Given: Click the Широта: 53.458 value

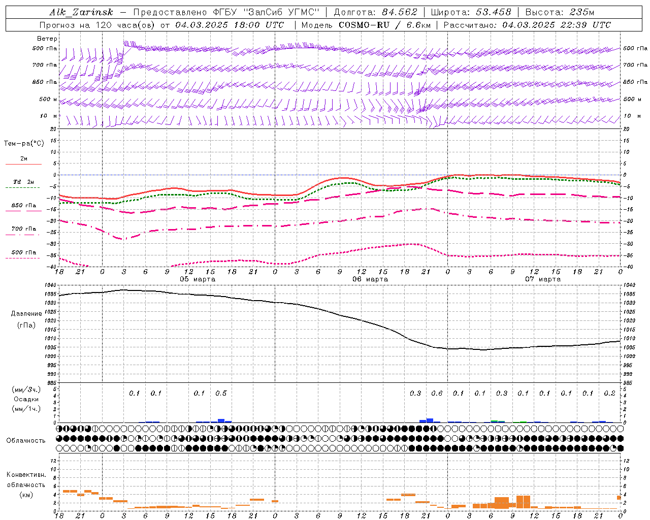Looking at the screenshot, I should 471,12.
